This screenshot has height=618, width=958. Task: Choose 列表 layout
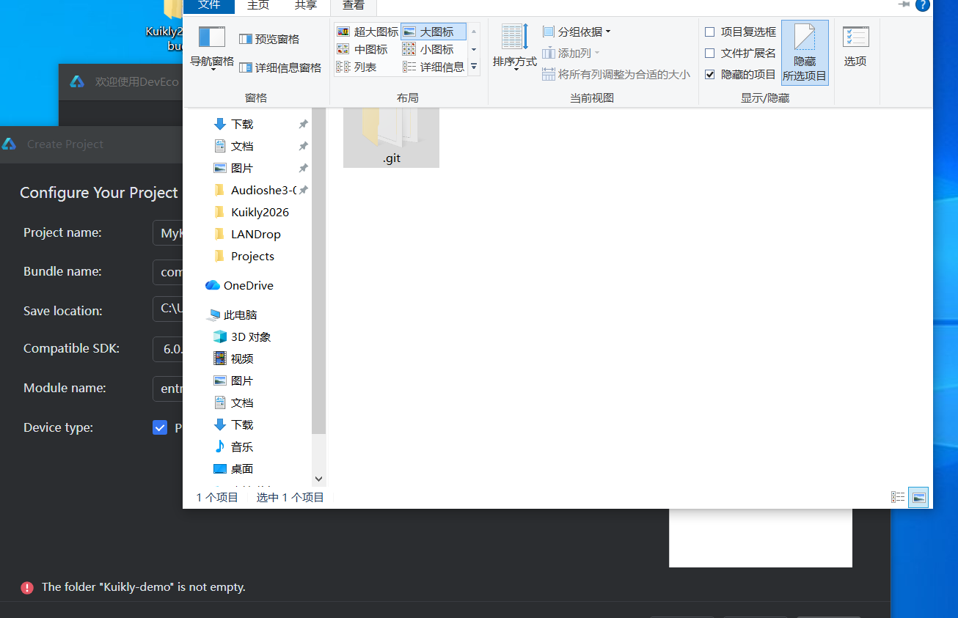click(356, 67)
